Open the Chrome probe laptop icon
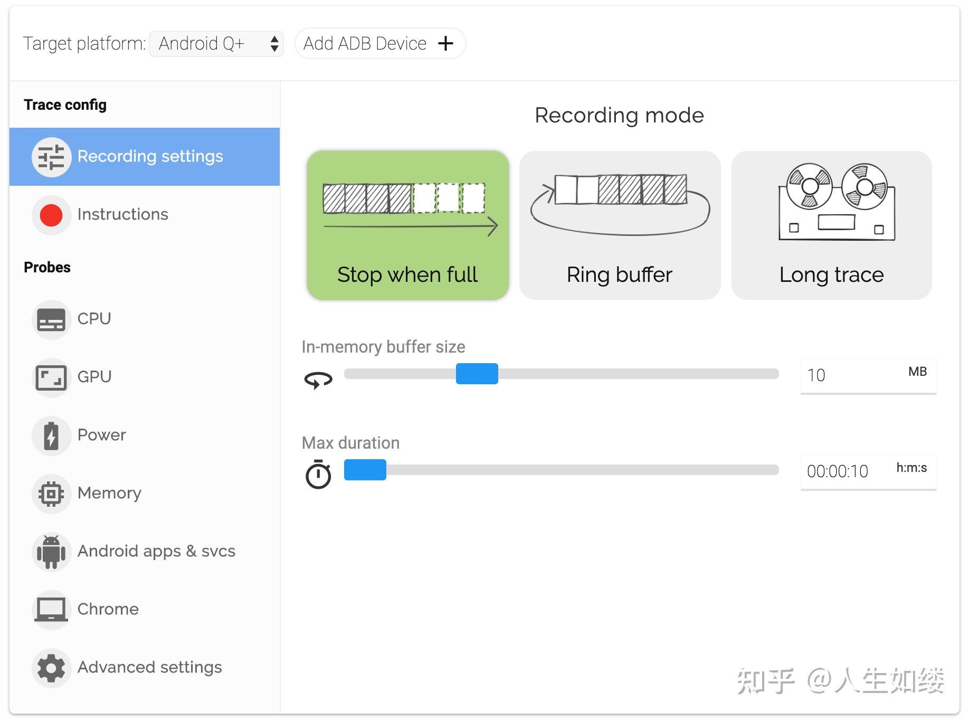Viewport: 969px width, 720px height. pyautogui.click(x=51, y=610)
